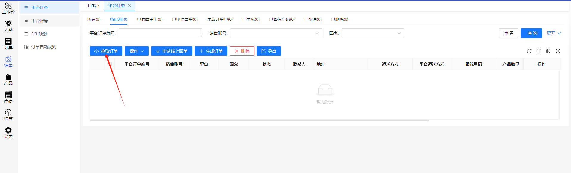Expand the 销售账号 dropdown
Image resolution: width=571 pixels, height=173 pixels.
coord(276,33)
